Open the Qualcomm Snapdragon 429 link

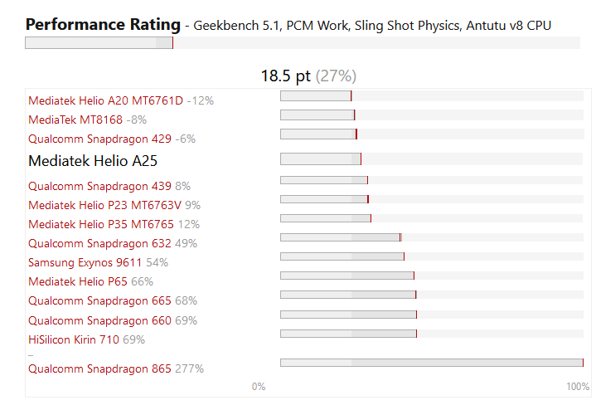100,139
